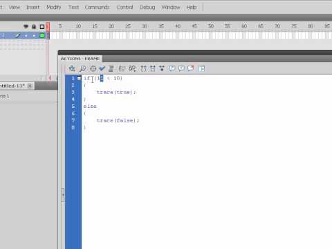Screen dimensions: 332x249
Task: Click the Apply block comment icon
Action: (x=172, y=68)
